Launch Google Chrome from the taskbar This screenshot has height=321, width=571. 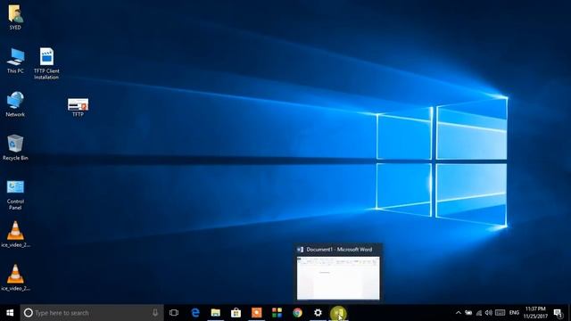[x=297, y=313]
